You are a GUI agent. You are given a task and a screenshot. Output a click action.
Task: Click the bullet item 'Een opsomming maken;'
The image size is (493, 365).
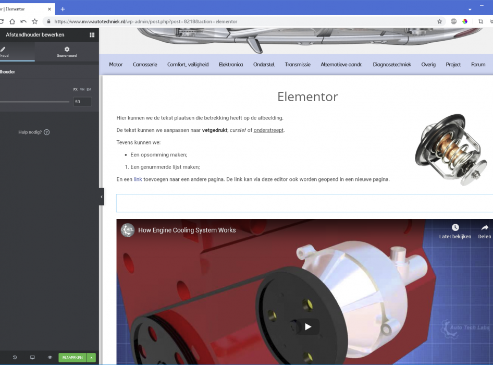pyautogui.click(x=159, y=155)
